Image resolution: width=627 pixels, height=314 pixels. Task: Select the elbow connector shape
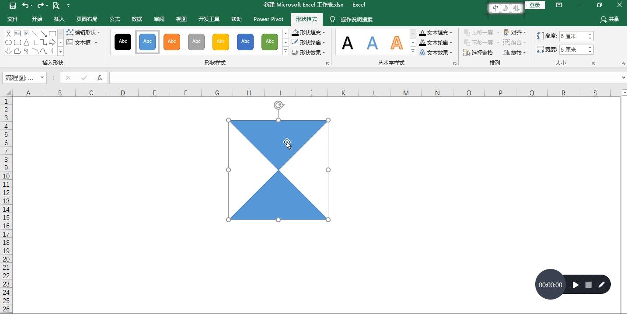coord(35,42)
